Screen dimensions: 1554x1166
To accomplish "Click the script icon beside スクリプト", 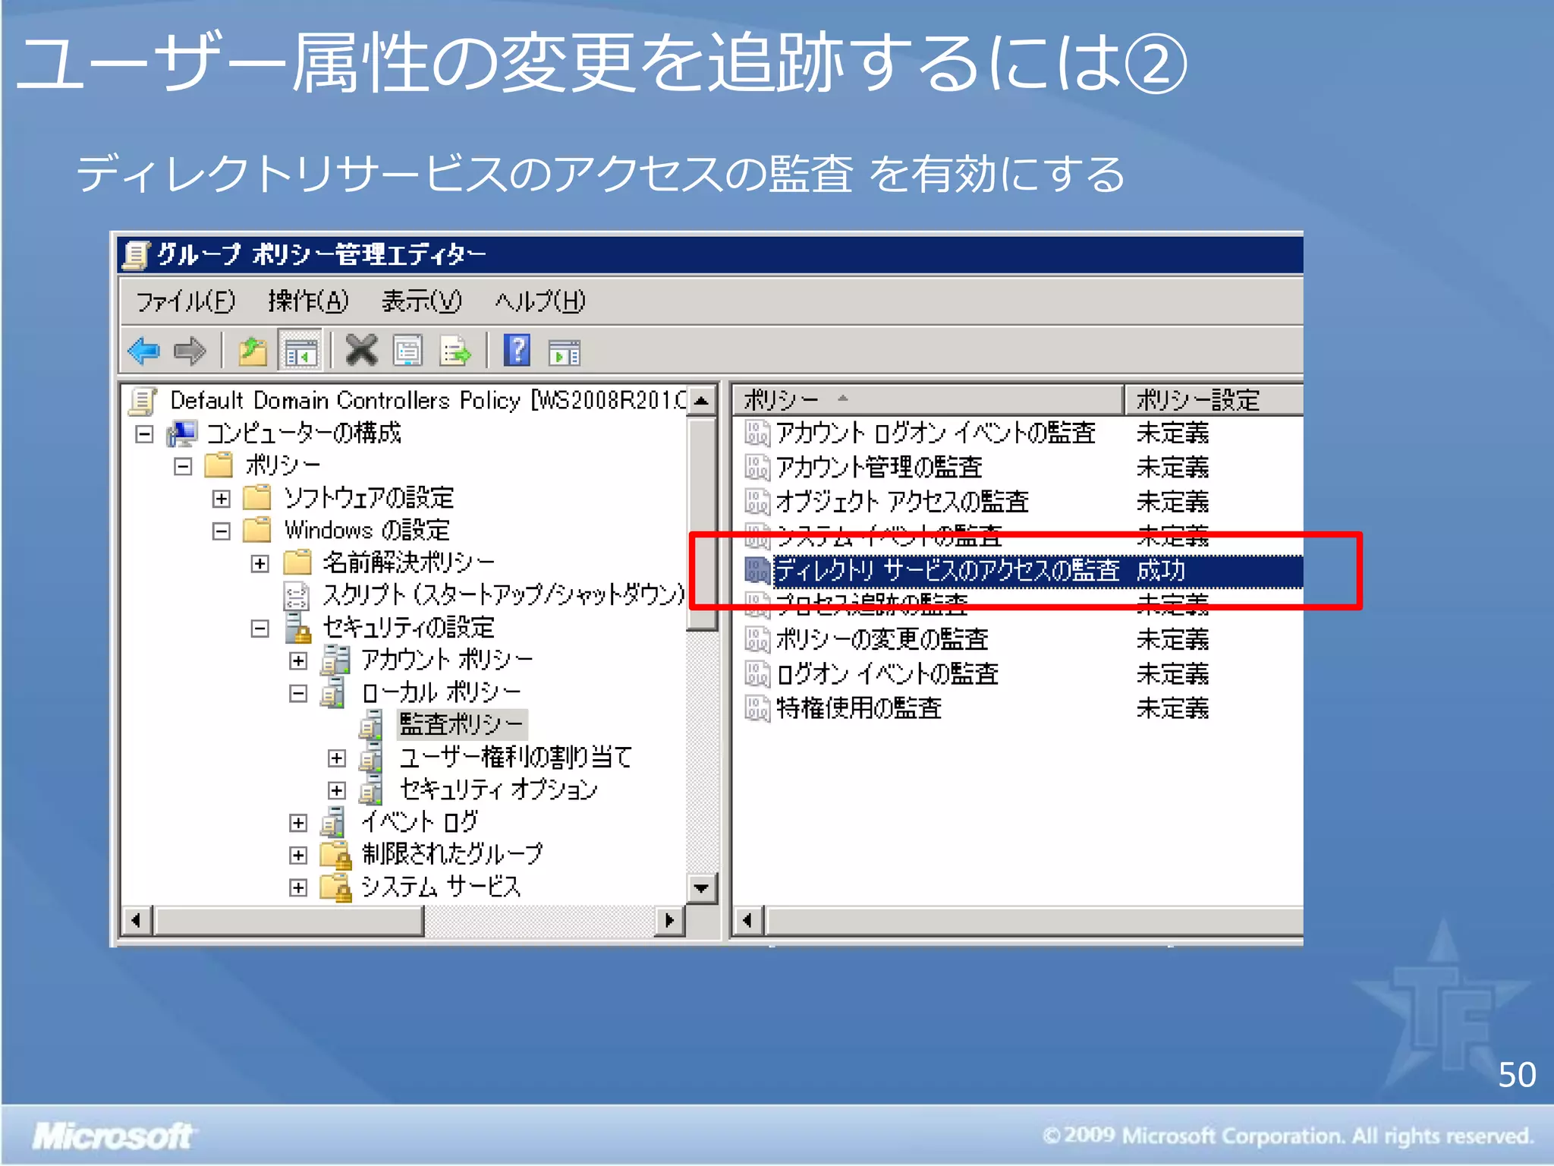I will [x=296, y=595].
